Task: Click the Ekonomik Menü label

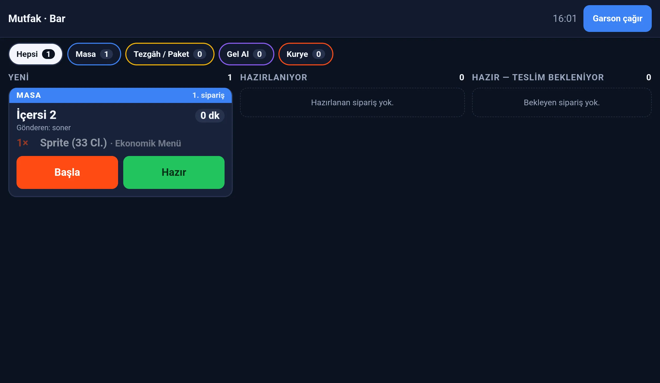Action: 148,143
